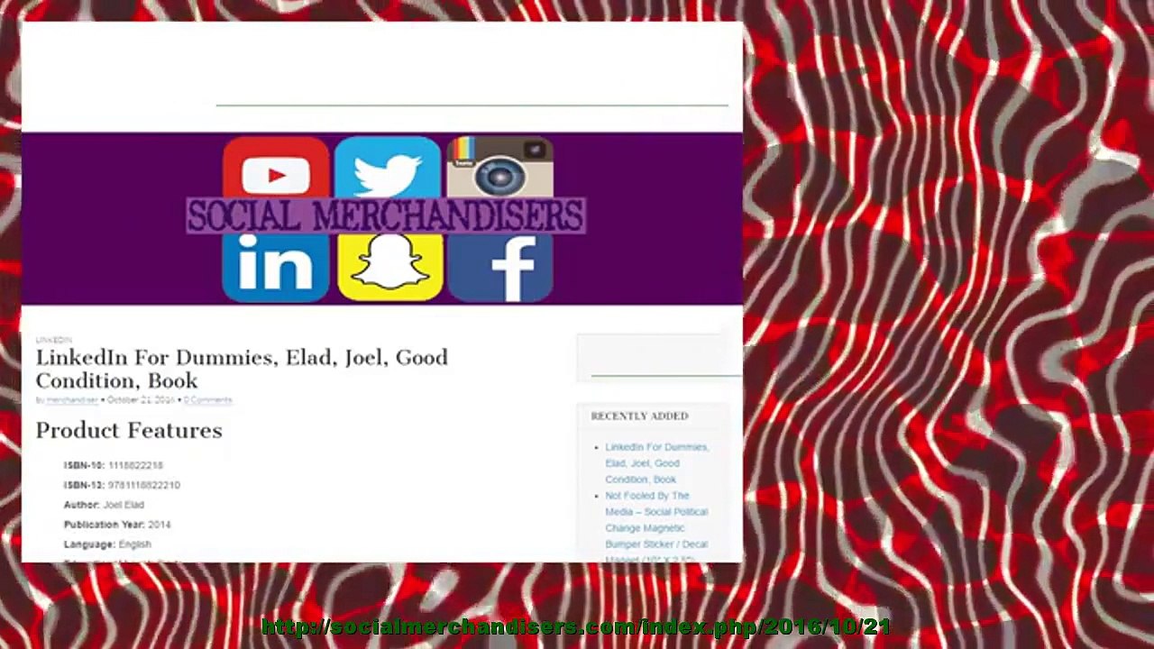Click the ISBN-10 value 1118822218
The width and height of the screenshot is (1154, 649).
point(135,465)
